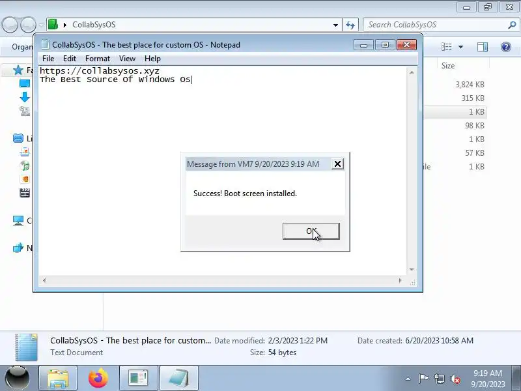521x391 pixels.
Task: Switch to Notepad taskbar button
Action: [x=178, y=379]
